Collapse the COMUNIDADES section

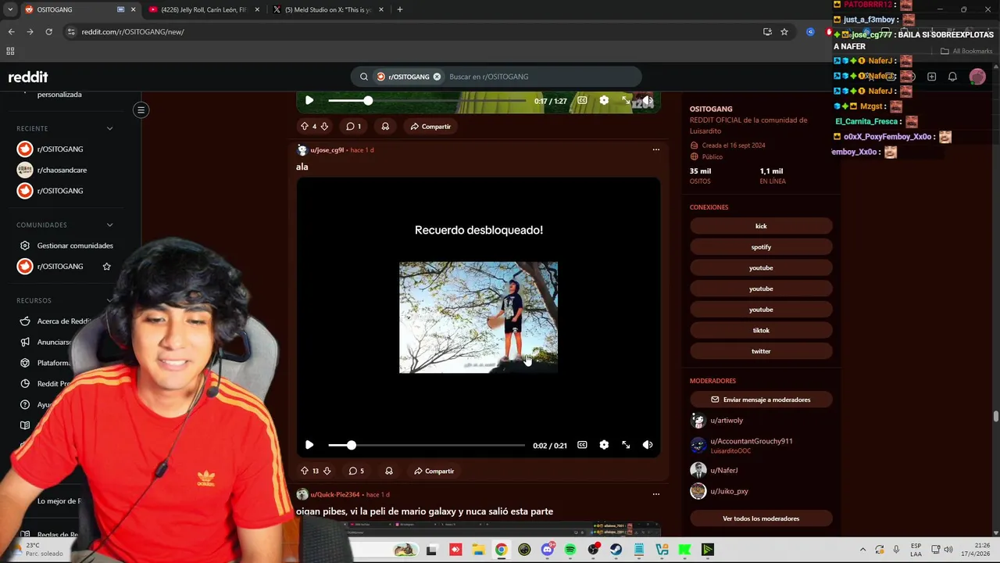tap(109, 225)
